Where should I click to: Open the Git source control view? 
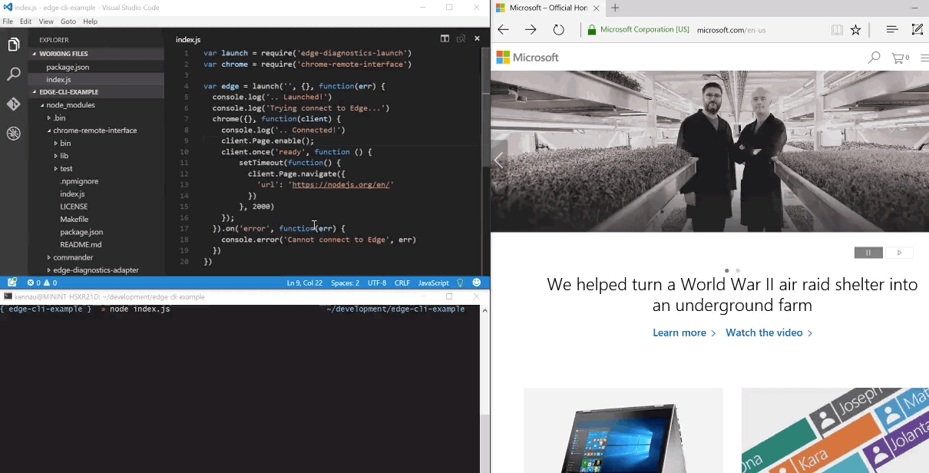click(x=13, y=104)
